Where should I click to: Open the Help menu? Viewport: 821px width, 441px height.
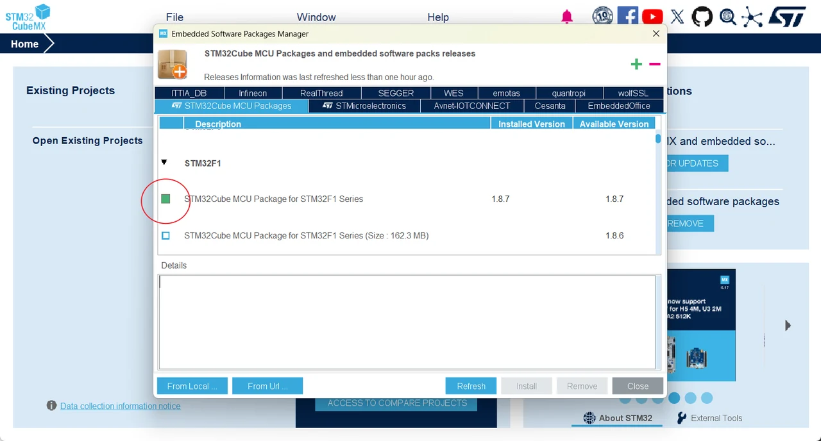tap(438, 17)
